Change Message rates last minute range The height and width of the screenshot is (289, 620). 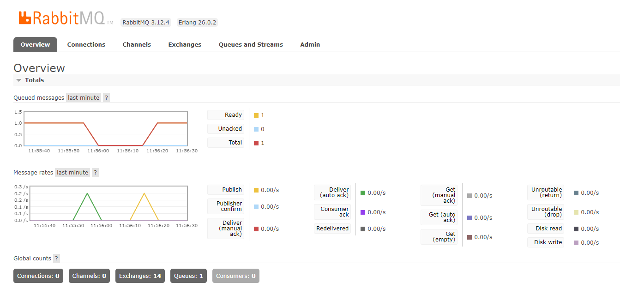point(72,172)
